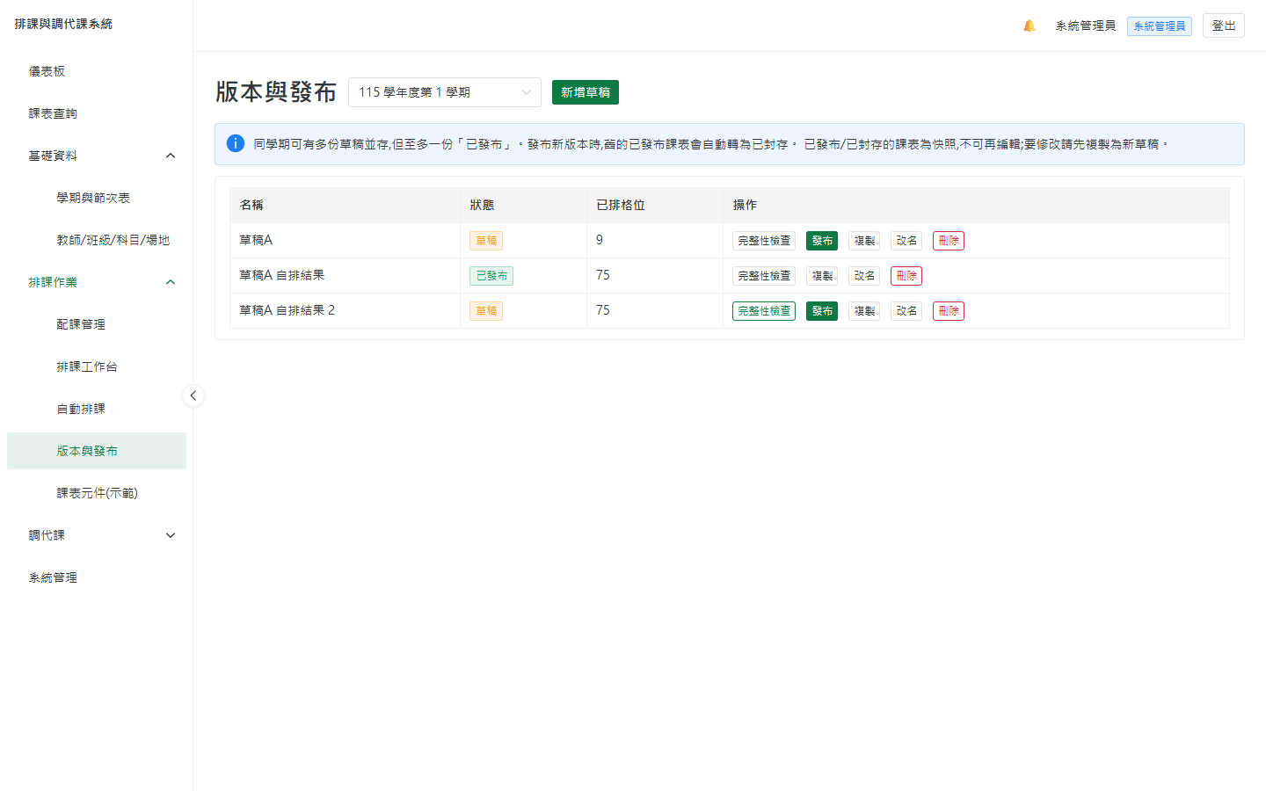Click 複製 for 草稿A row
This screenshot has height=791, width=1266.
[864, 241]
